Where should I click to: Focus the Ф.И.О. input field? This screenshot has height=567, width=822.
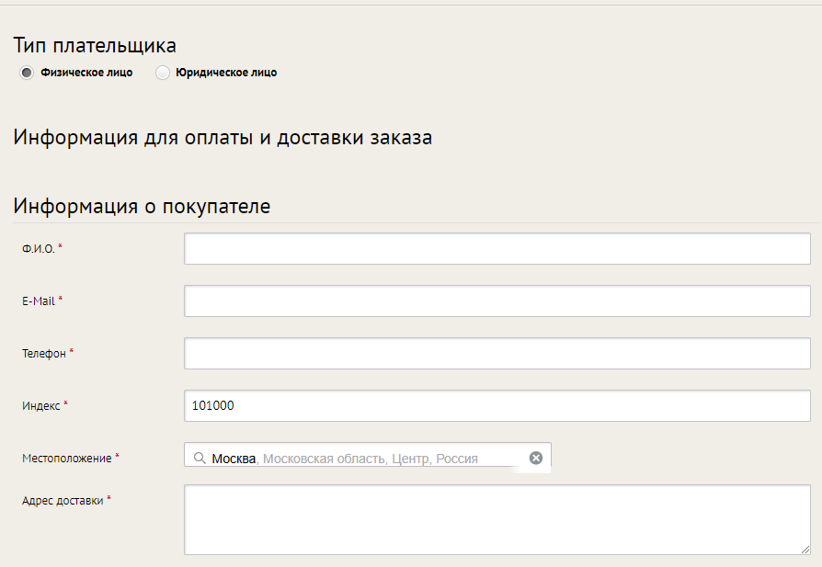497,248
